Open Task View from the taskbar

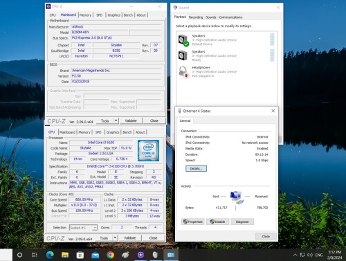pos(35,255)
